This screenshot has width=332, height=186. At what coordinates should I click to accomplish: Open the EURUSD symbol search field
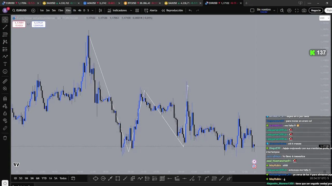coord(19,10)
